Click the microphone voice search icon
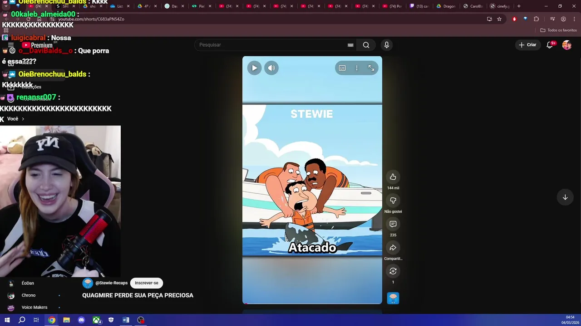 (387, 45)
